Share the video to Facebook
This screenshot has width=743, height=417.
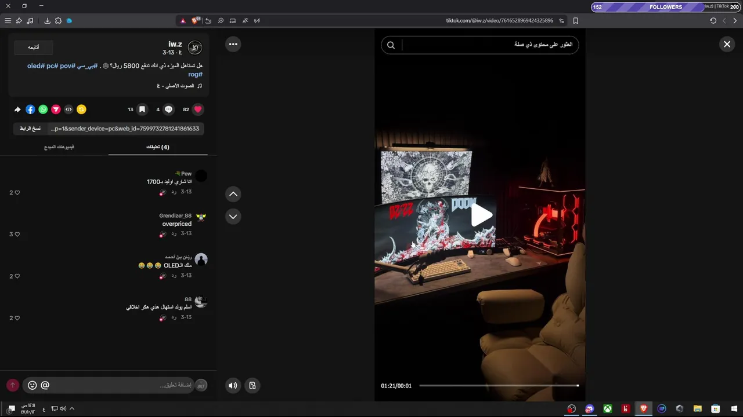point(30,109)
